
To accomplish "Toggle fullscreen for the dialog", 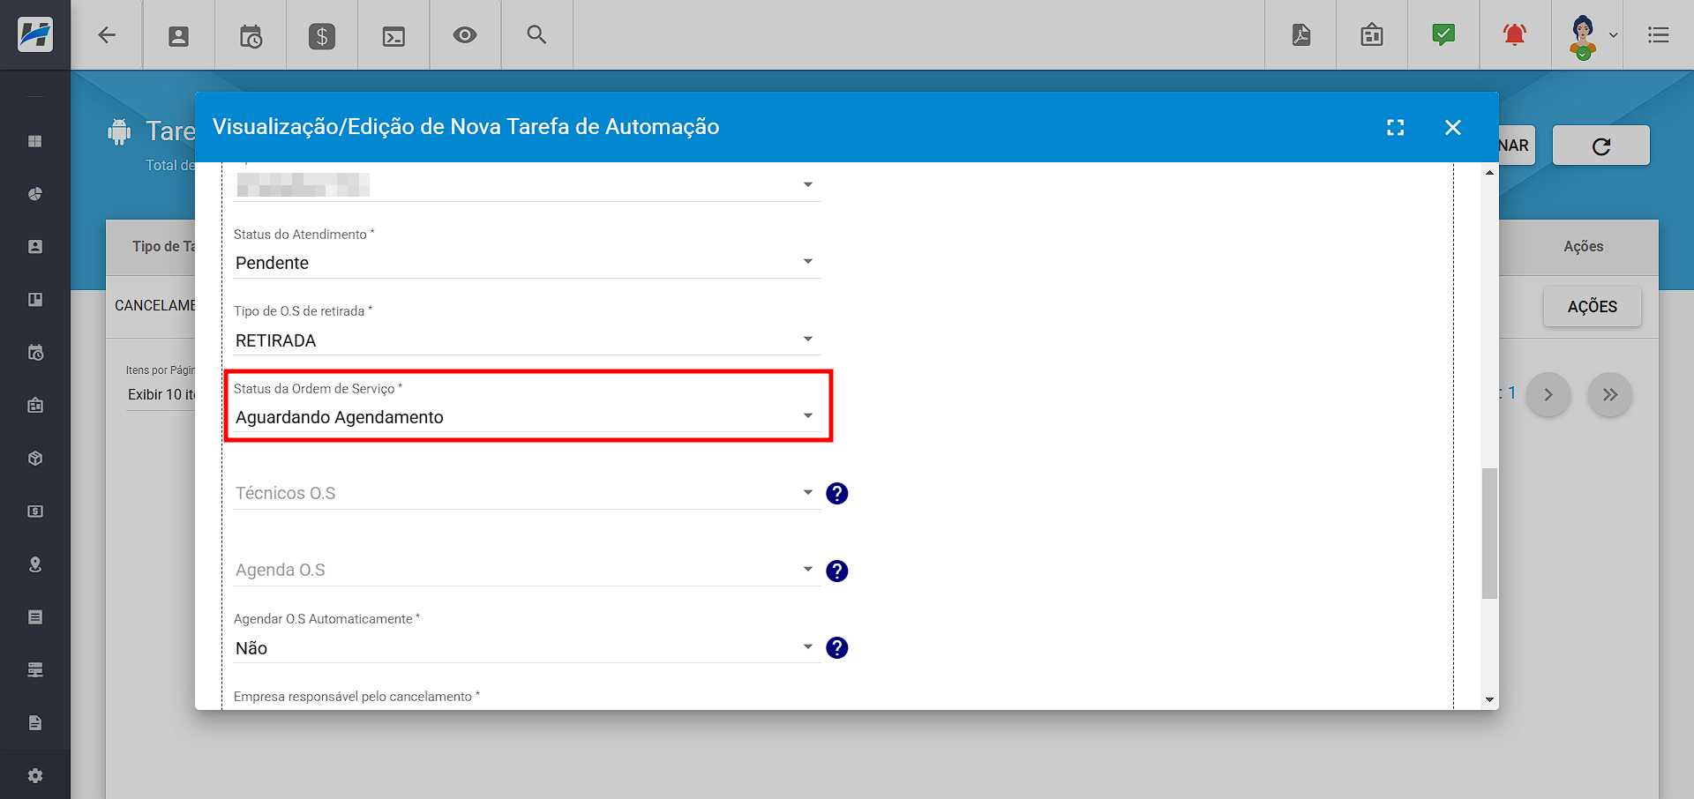I will tap(1395, 127).
